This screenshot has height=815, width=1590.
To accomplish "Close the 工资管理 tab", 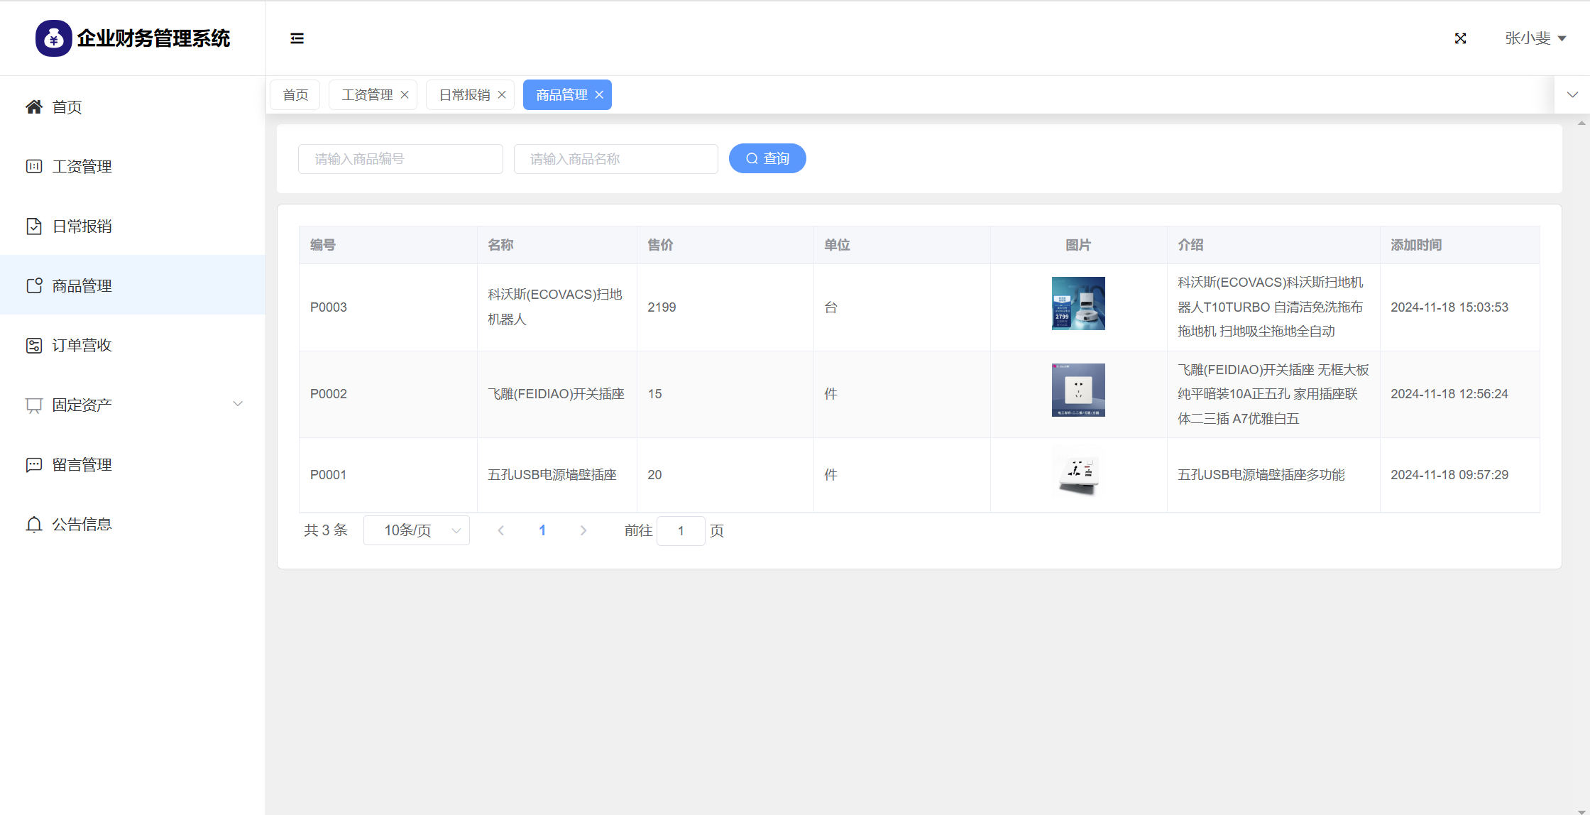I will coord(405,95).
